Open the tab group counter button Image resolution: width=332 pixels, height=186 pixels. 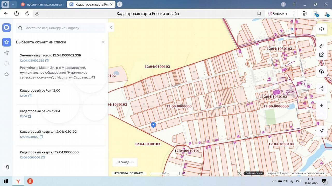pos(5,4)
